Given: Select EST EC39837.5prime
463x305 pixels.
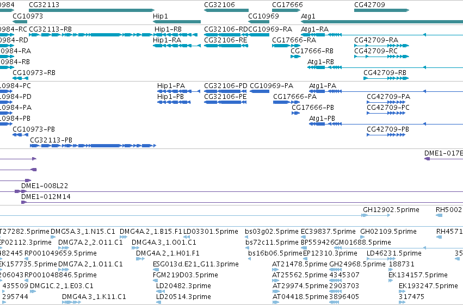Looking at the screenshot, I should pyautogui.click(x=328, y=232).
